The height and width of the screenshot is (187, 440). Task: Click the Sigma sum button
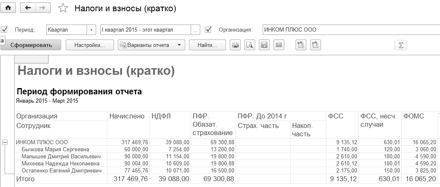(401, 45)
